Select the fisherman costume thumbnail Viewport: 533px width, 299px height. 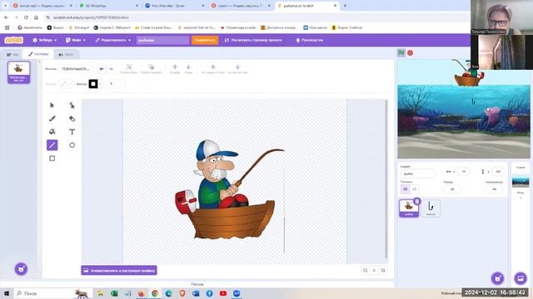click(x=18, y=72)
